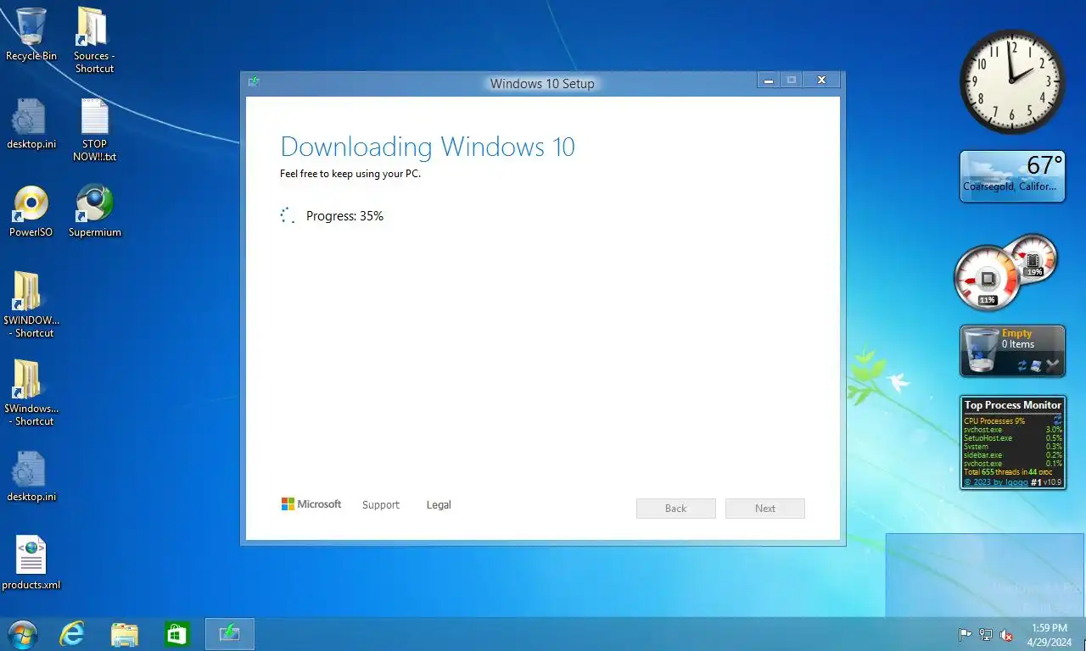Open the Sources - Shortcut folder icon

tap(93, 40)
